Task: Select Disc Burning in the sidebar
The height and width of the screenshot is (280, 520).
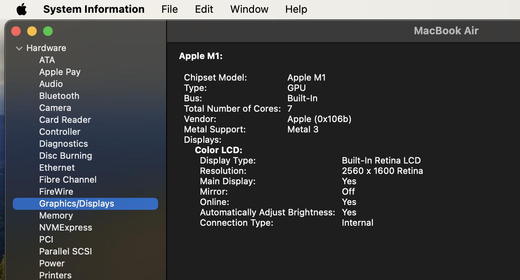Action: (65, 156)
